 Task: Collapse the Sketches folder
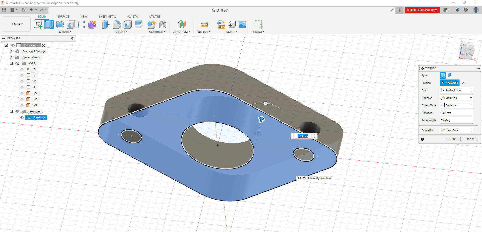coord(11,111)
